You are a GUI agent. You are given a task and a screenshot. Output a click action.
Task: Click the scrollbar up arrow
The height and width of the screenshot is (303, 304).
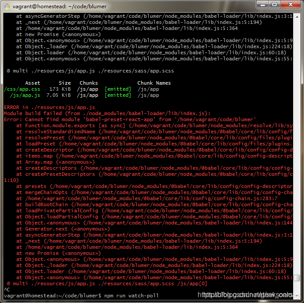(297, 17)
